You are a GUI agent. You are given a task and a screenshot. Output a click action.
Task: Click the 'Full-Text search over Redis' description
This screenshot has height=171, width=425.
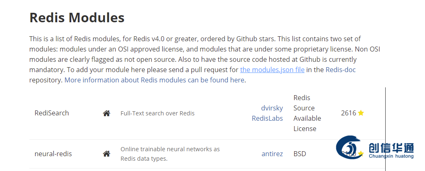pos(157,113)
